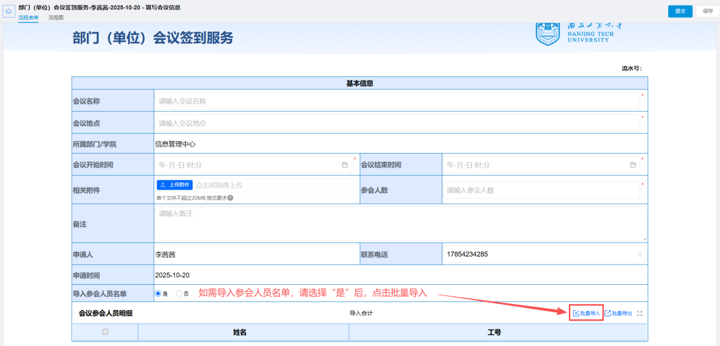Image resolution: width=720 pixels, height=346 pixels.
Task: Tick the select-all checkbox in attendee table
Action: click(x=105, y=332)
